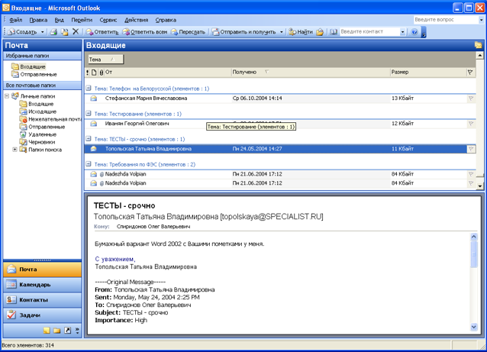The width and height of the screenshot is (487, 352).
Task: Toggle flag for Топольская Татьяна message
Action: click(x=471, y=149)
